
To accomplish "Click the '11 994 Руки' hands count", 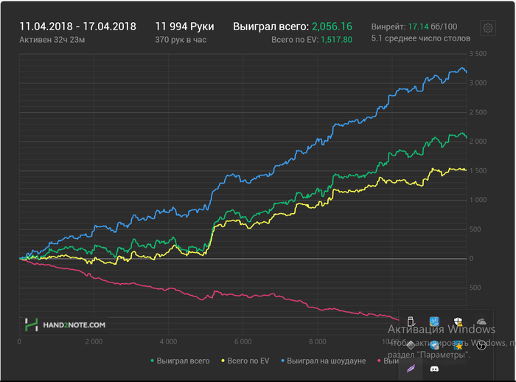I will [x=184, y=27].
